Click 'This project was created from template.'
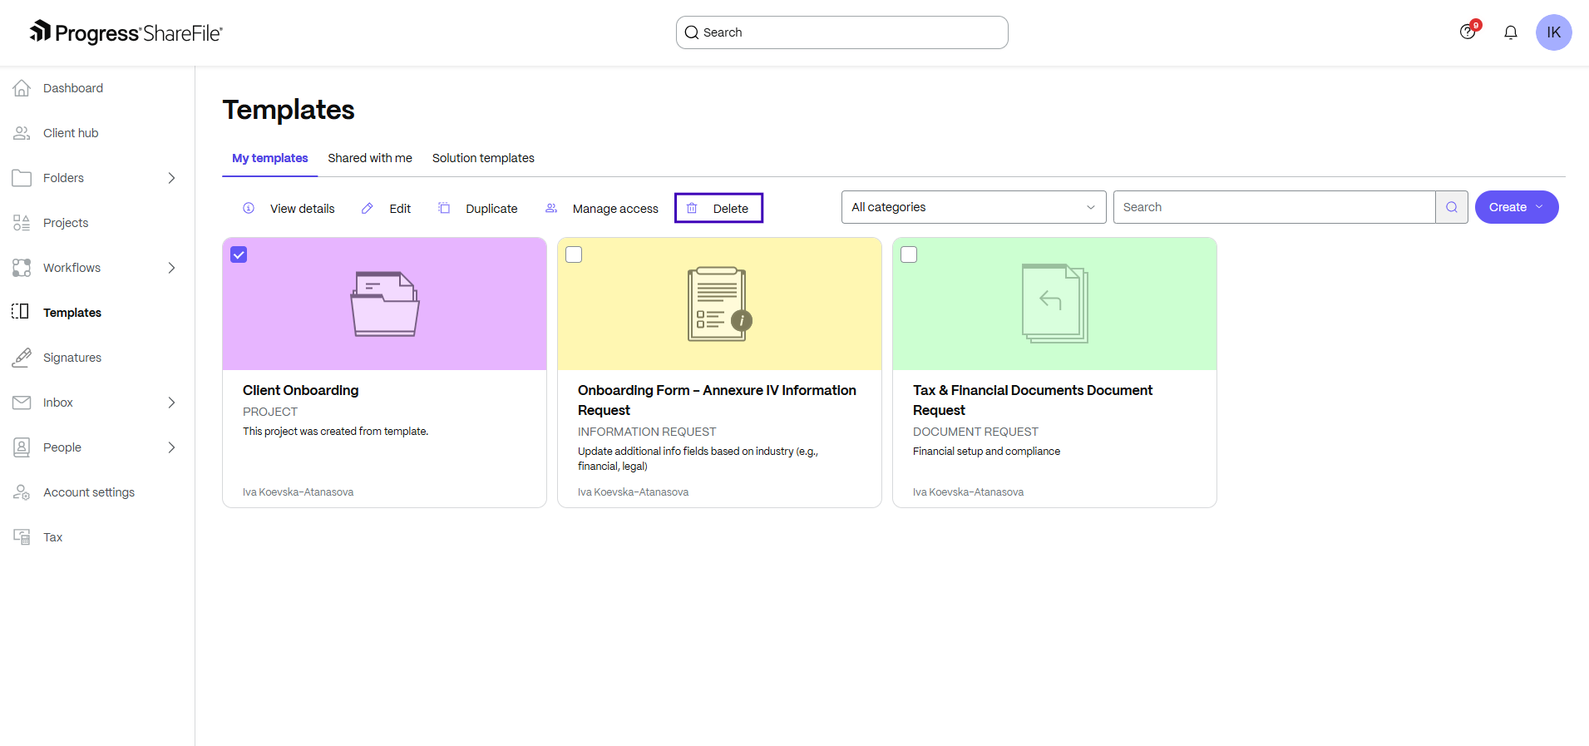The width and height of the screenshot is (1589, 746). click(335, 432)
